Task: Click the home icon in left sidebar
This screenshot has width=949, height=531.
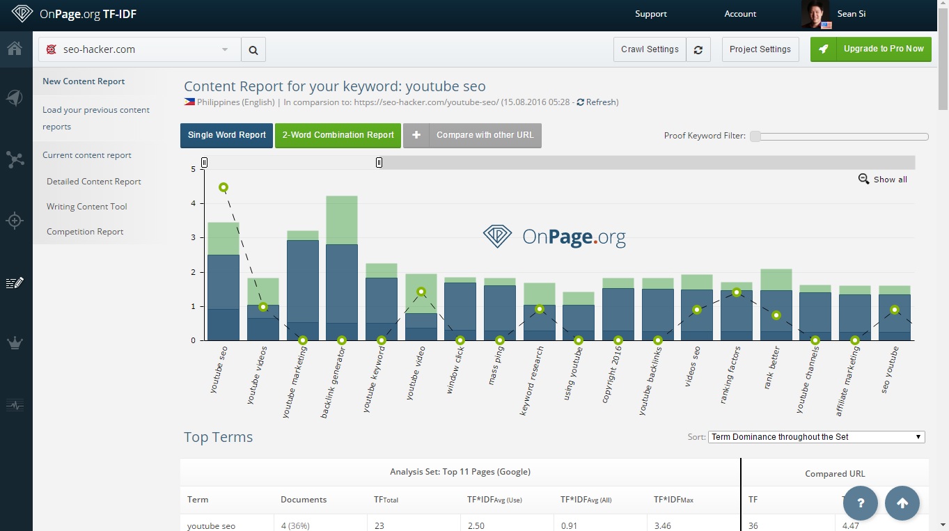Action: click(x=15, y=49)
